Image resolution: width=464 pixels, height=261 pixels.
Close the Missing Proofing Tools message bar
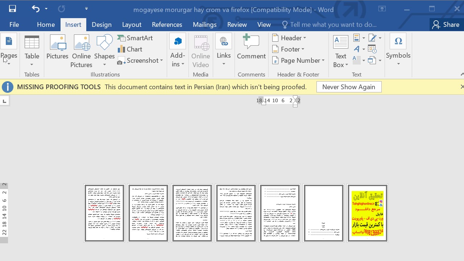pyautogui.click(x=461, y=87)
